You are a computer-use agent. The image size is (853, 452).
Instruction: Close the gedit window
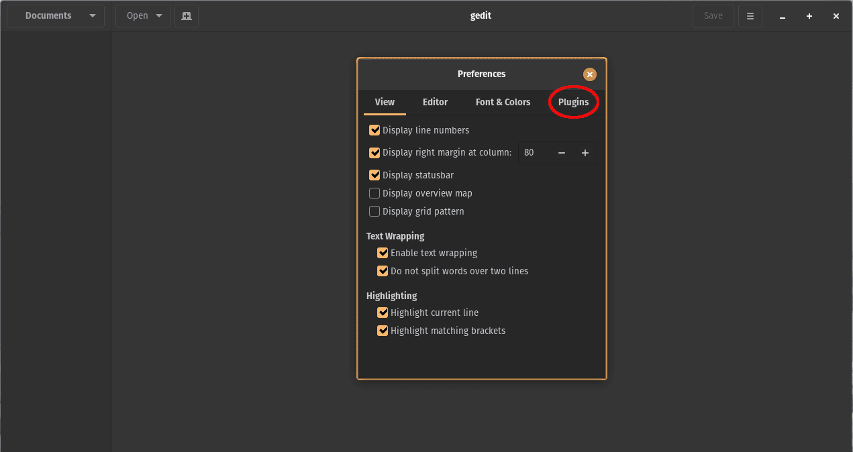(x=836, y=16)
